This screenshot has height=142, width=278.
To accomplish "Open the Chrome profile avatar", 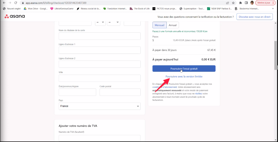I will [252, 3].
